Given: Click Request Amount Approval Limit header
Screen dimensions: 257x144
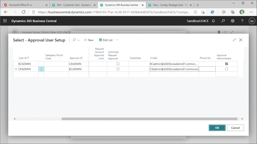Looking at the screenshot, I should click(99, 53).
